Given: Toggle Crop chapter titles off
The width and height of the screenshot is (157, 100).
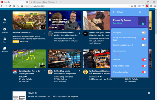Looking at the screenshot, I should pyautogui.click(x=144, y=66).
